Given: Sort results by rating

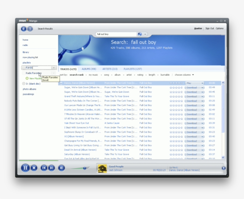Looking at the screenshot, I should pyautogui.click(x=140, y=75).
